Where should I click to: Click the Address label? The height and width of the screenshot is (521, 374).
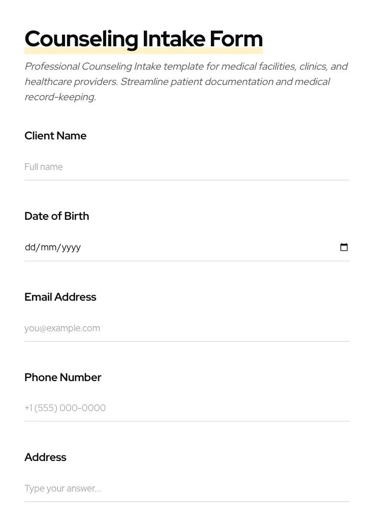pos(45,457)
